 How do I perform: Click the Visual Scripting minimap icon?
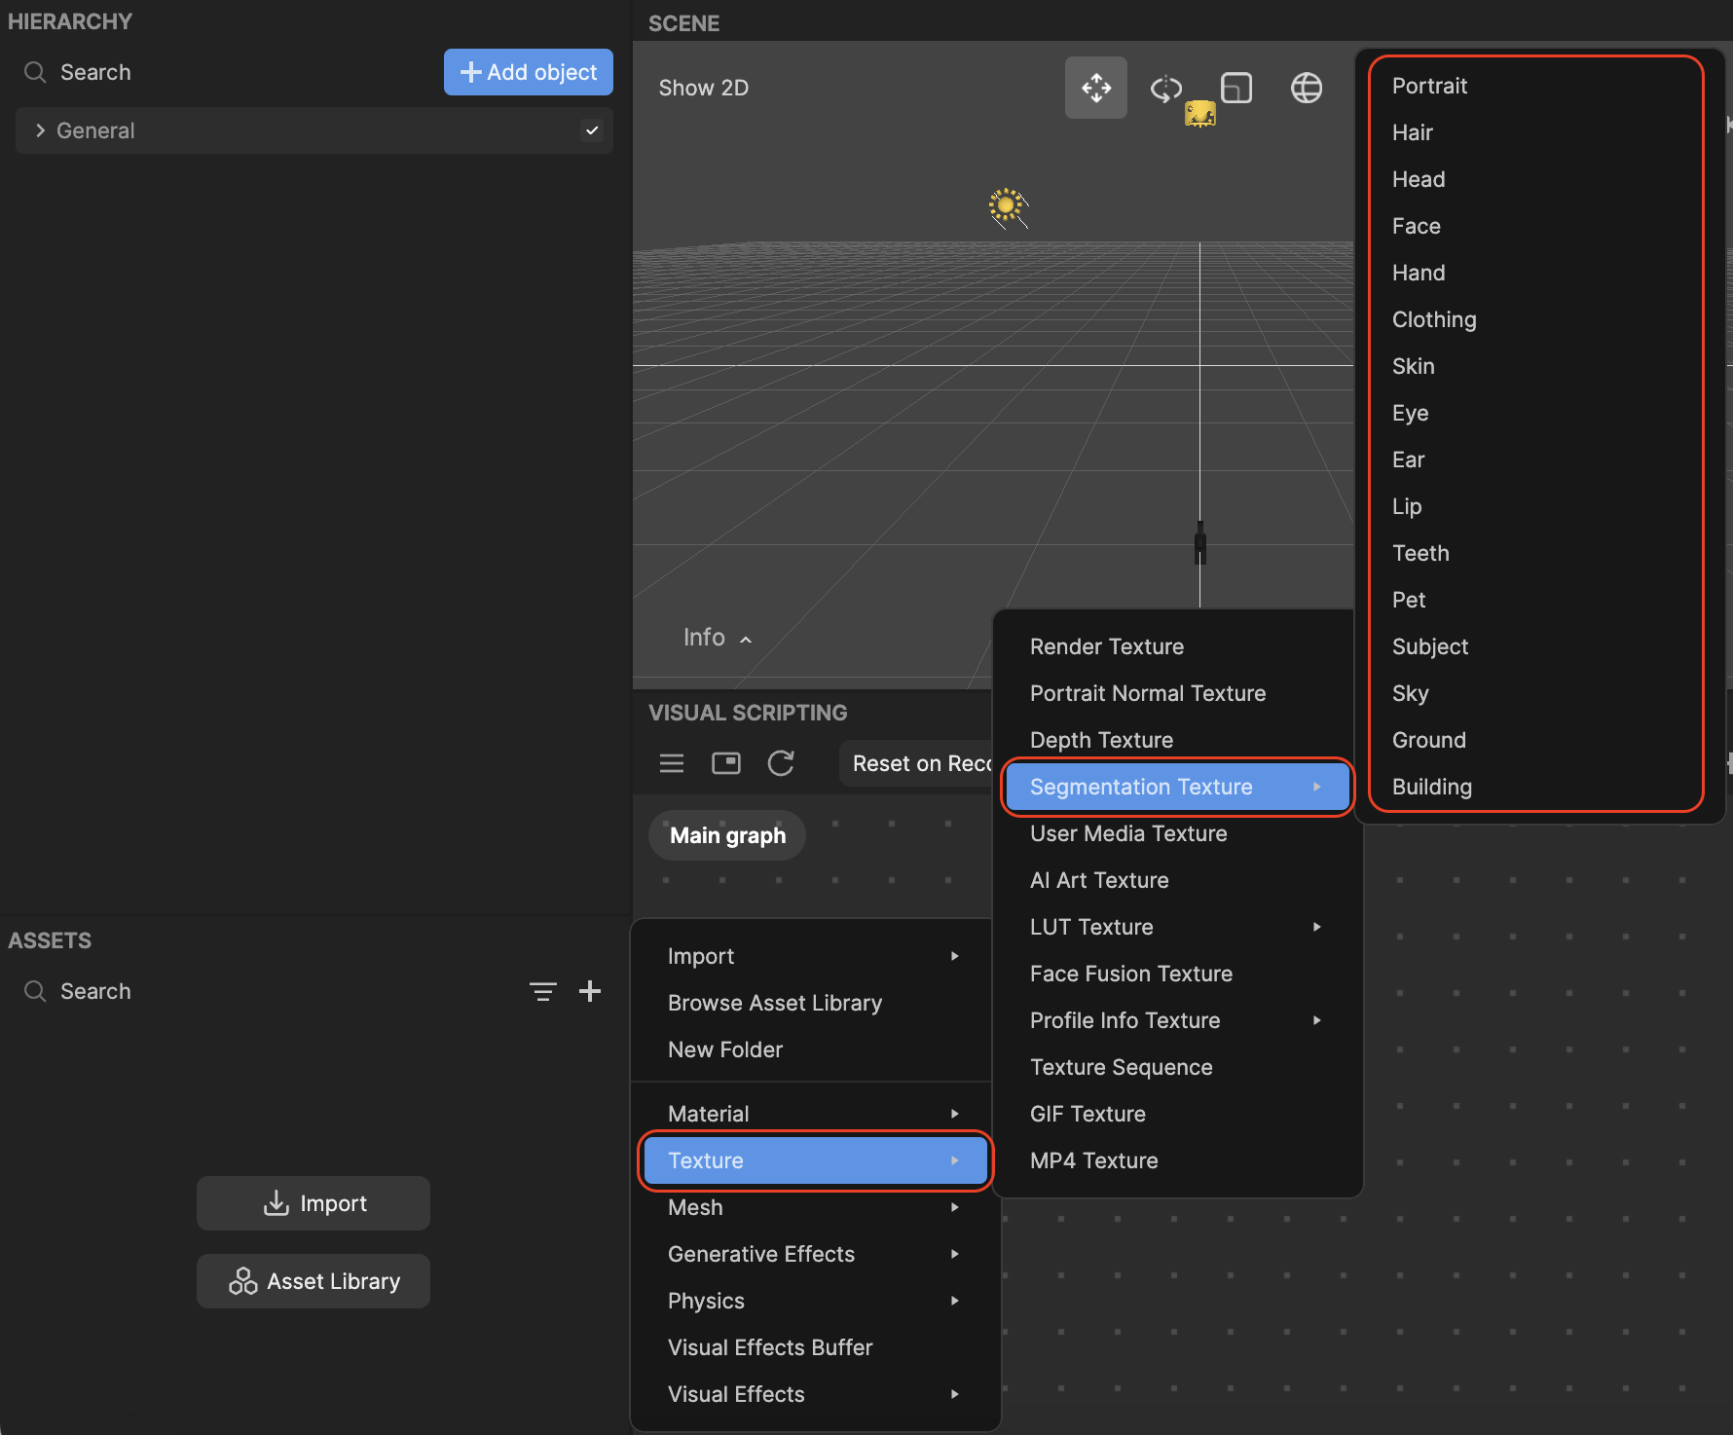pyautogui.click(x=726, y=763)
